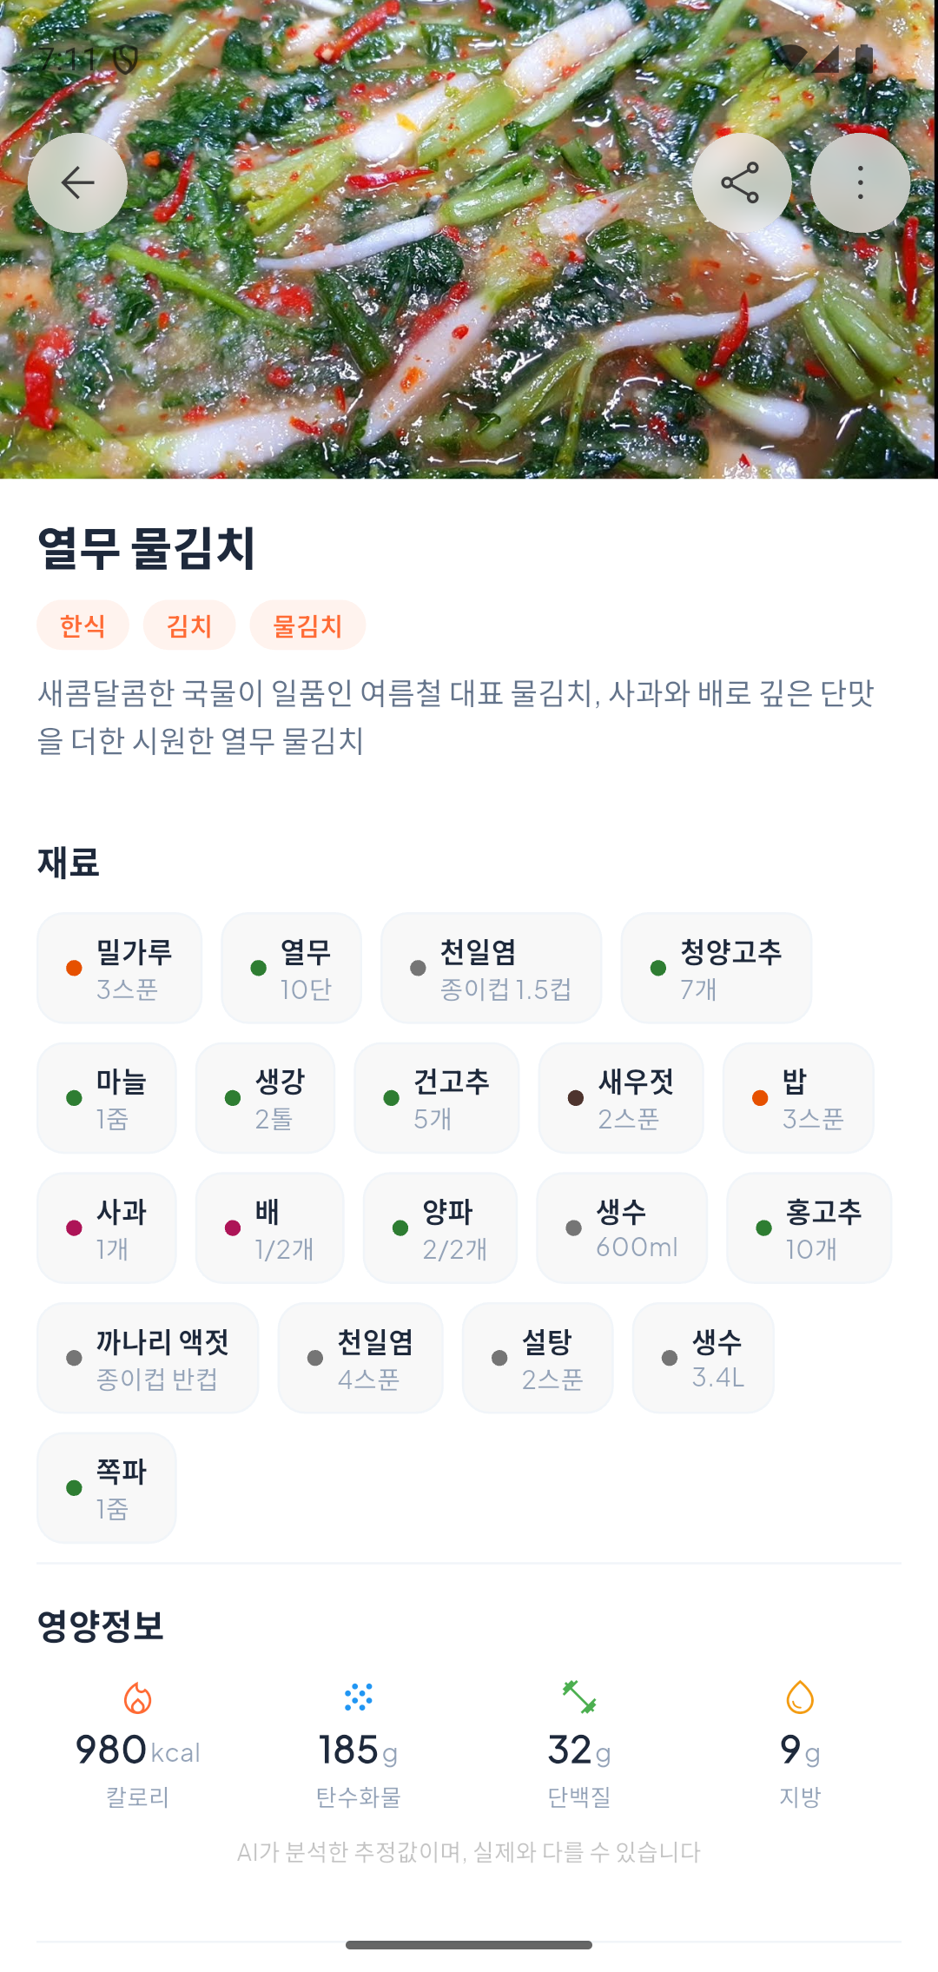
Task: Select the 한식 category tag
Action: 83,625
